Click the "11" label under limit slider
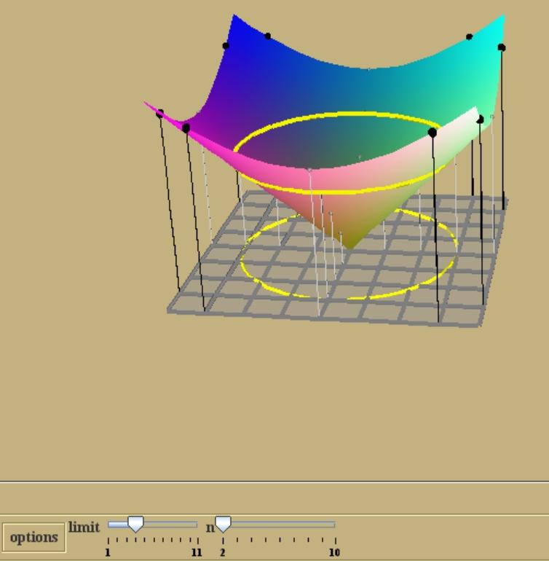 click(x=197, y=553)
